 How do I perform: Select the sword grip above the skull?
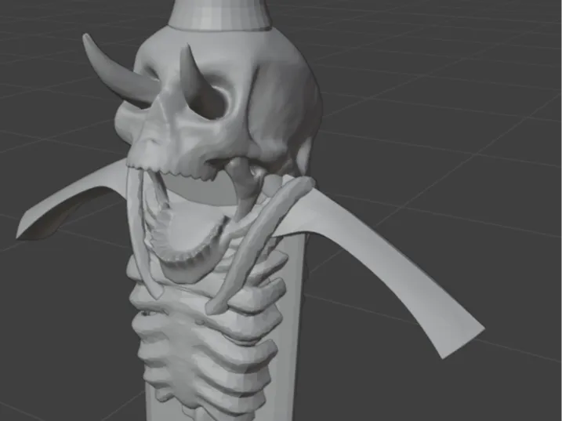click(219, 14)
